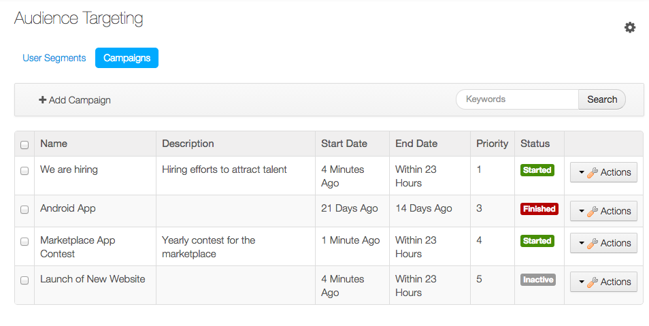Check the Launch of New Website checkbox
The image size is (649, 326).
pos(24,280)
